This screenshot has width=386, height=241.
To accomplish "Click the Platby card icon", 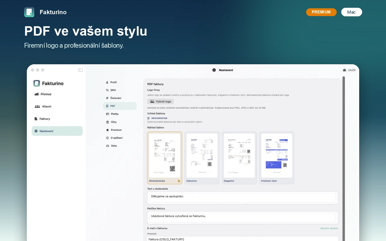I will coord(107,114).
